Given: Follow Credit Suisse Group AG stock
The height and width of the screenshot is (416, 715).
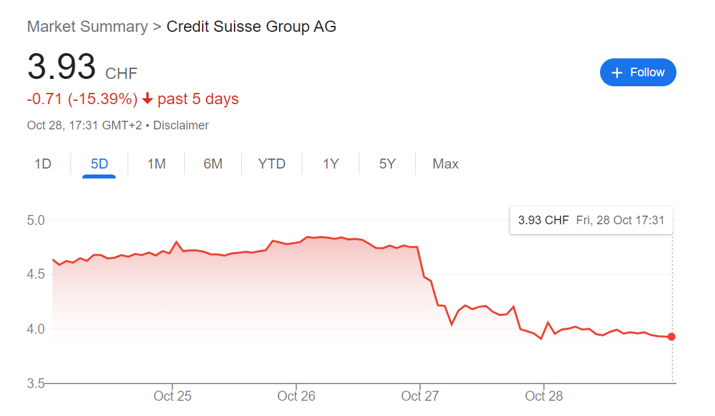Looking at the screenshot, I should coord(638,72).
